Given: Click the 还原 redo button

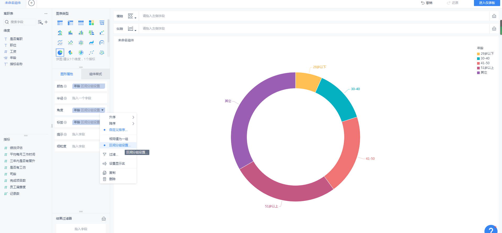Looking at the screenshot, I should (452, 3).
